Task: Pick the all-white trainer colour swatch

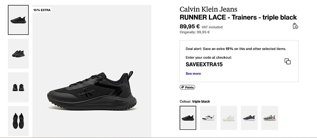Action: tap(229, 118)
